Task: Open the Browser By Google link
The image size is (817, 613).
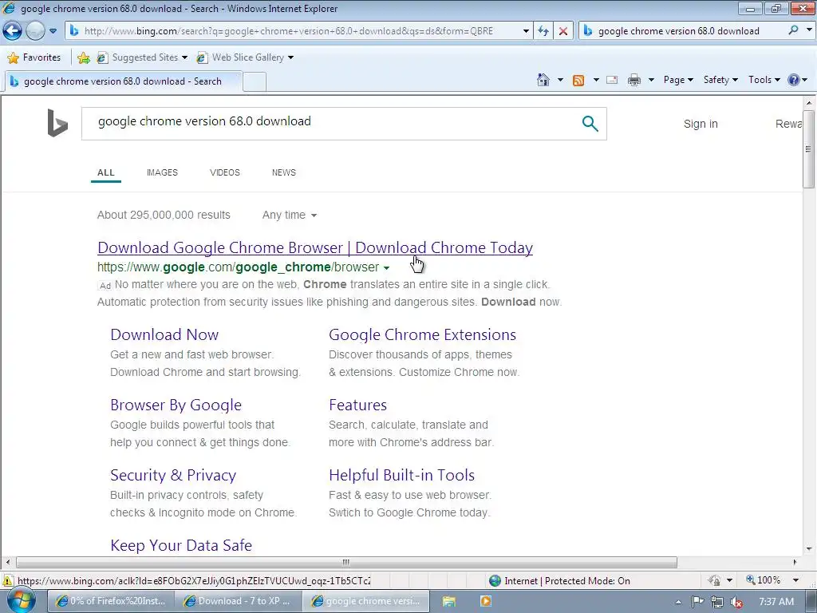Action: pos(176,405)
